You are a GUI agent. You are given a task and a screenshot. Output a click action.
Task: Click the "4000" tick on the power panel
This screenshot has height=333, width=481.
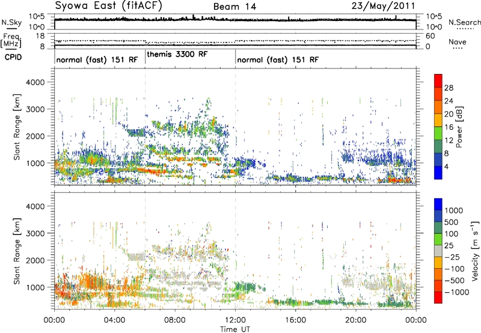click(35, 82)
